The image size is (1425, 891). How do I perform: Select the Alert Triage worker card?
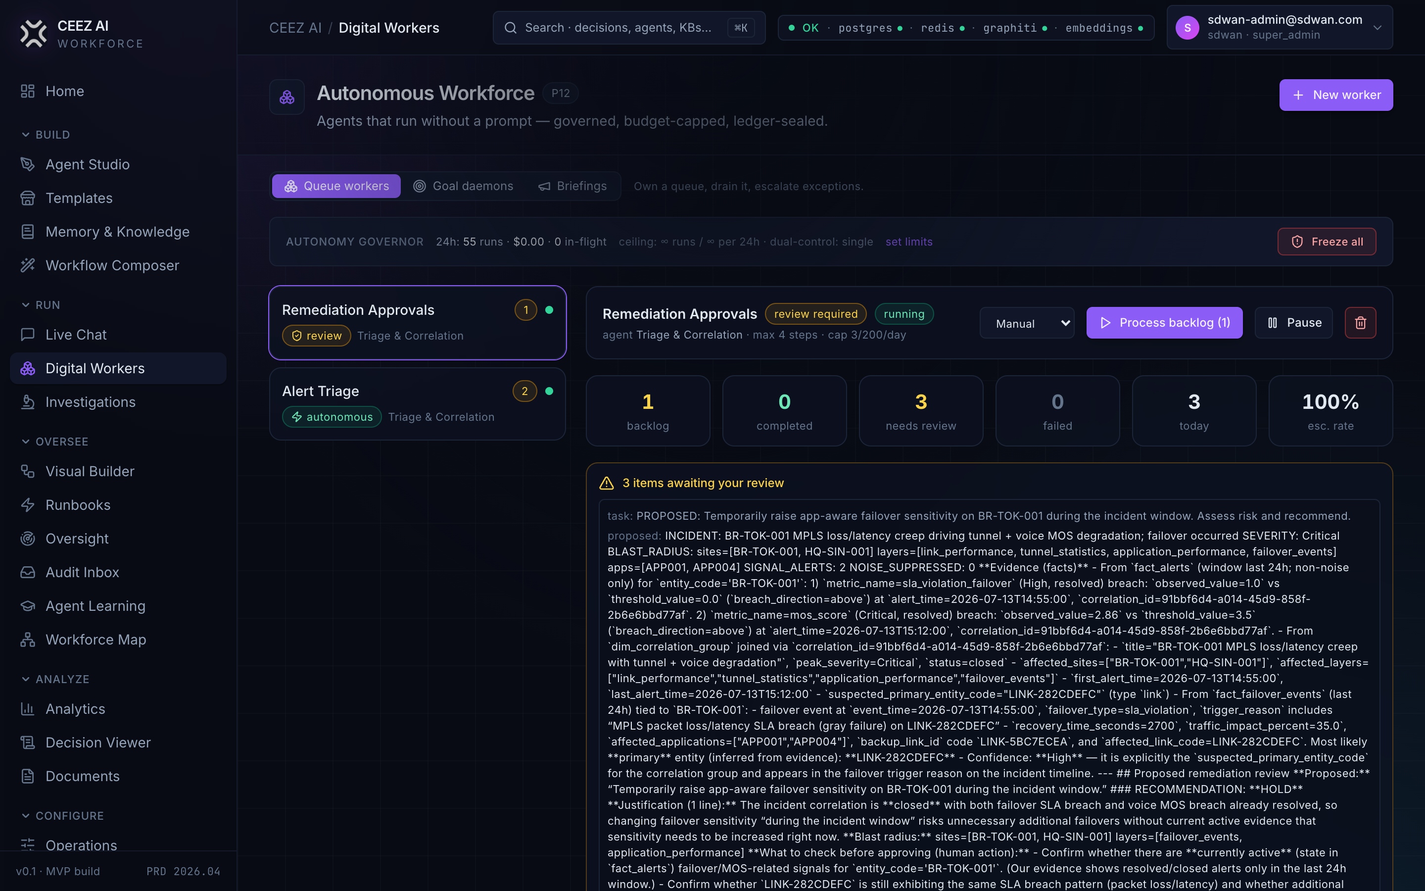pos(418,404)
